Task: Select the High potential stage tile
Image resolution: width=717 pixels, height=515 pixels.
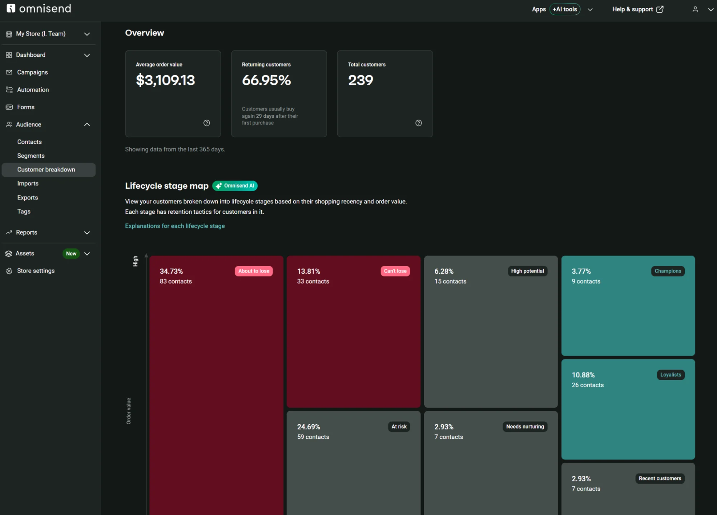Action: 491,332
